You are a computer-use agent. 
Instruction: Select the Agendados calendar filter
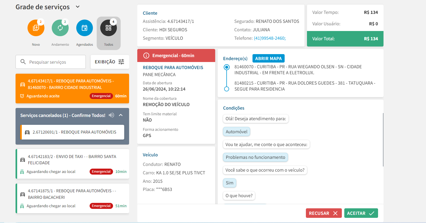[x=84, y=28]
